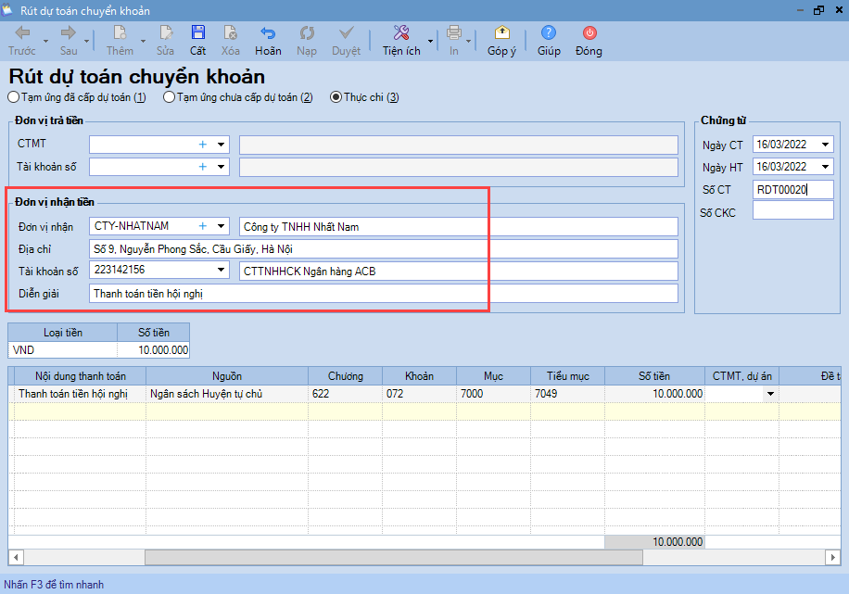Open the Tài khoản số 223142156 dropdown
849x594 pixels.
[221, 271]
